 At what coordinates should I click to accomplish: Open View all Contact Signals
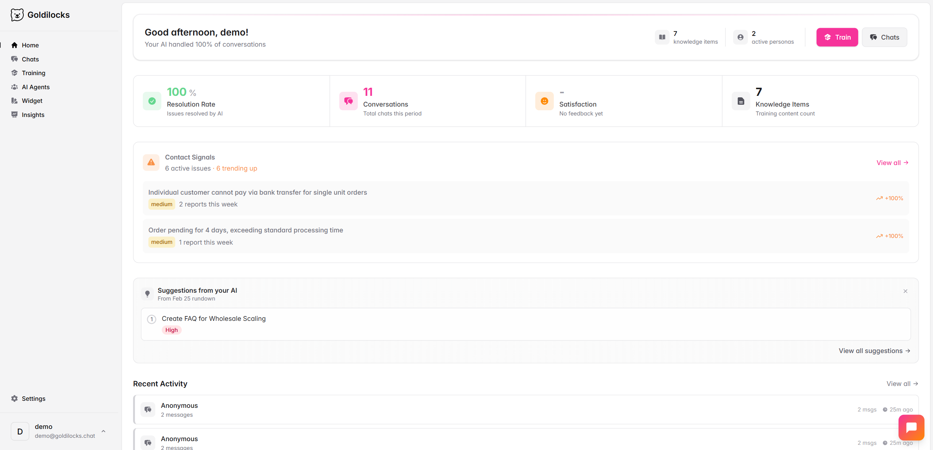pos(892,162)
